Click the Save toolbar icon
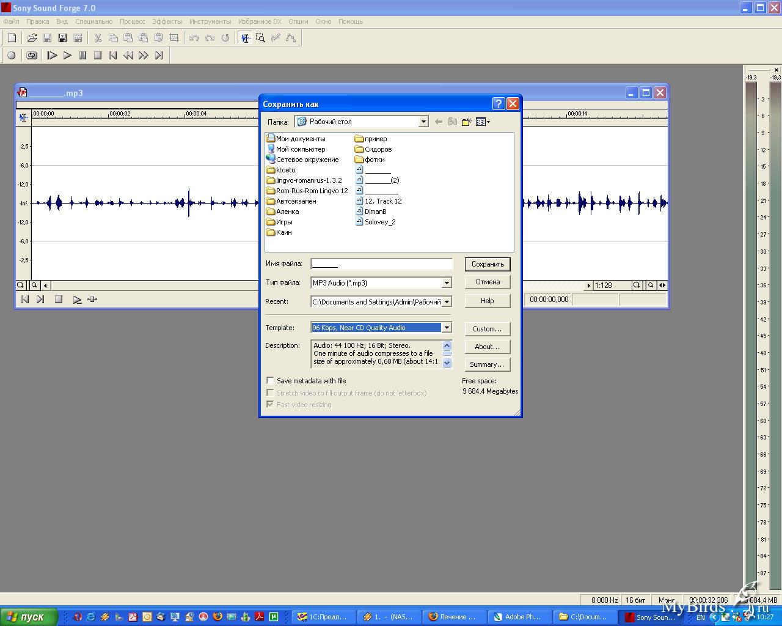 coord(47,38)
